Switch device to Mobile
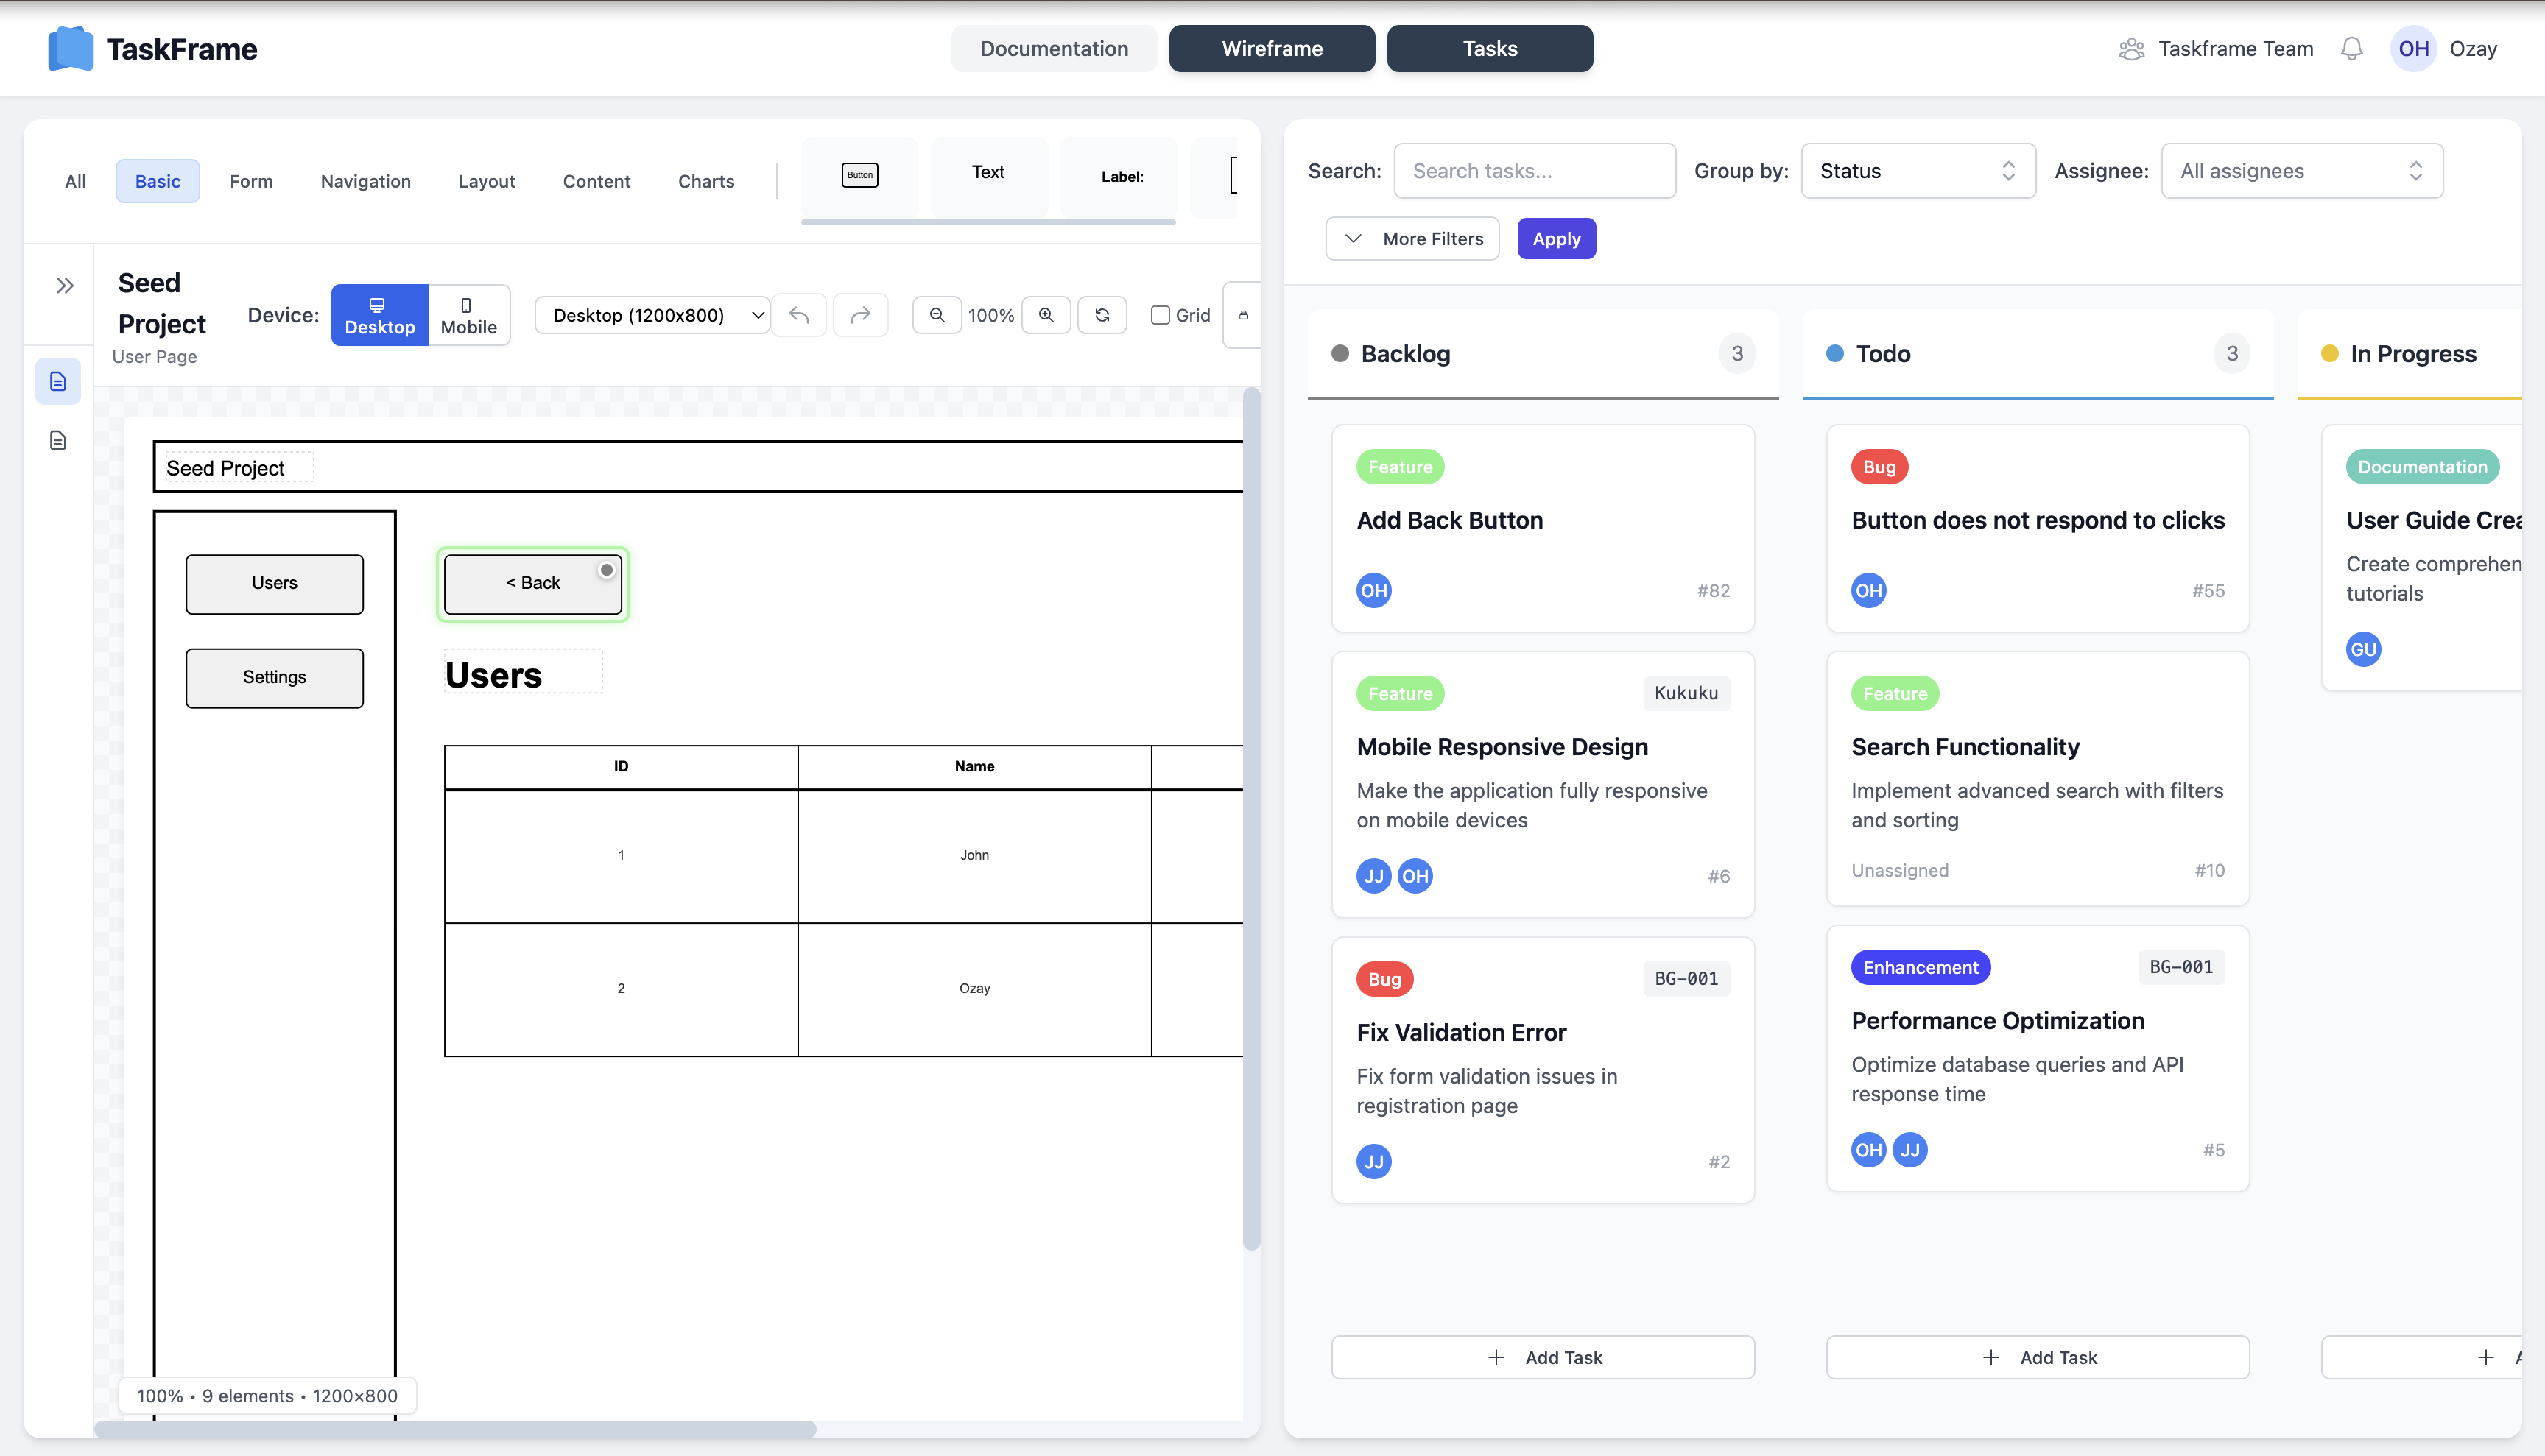Viewport: 2545px width, 1456px height. click(469, 315)
